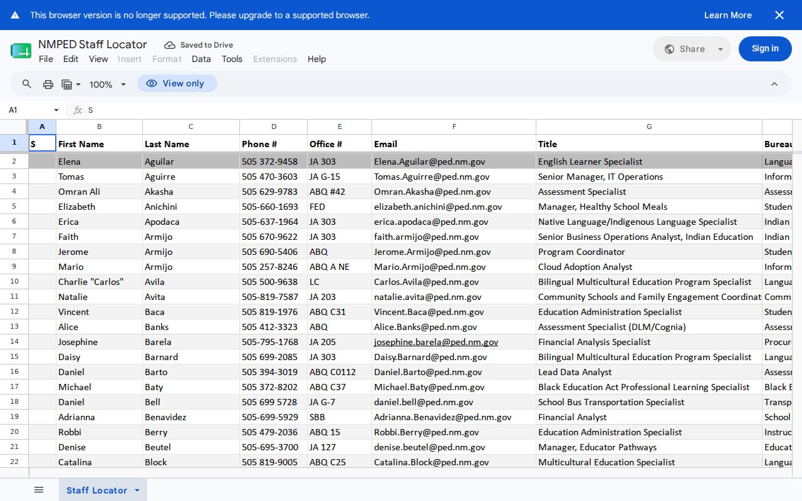This screenshot has width=802, height=501.
Task: Open the Tools menu
Action: click(232, 59)
